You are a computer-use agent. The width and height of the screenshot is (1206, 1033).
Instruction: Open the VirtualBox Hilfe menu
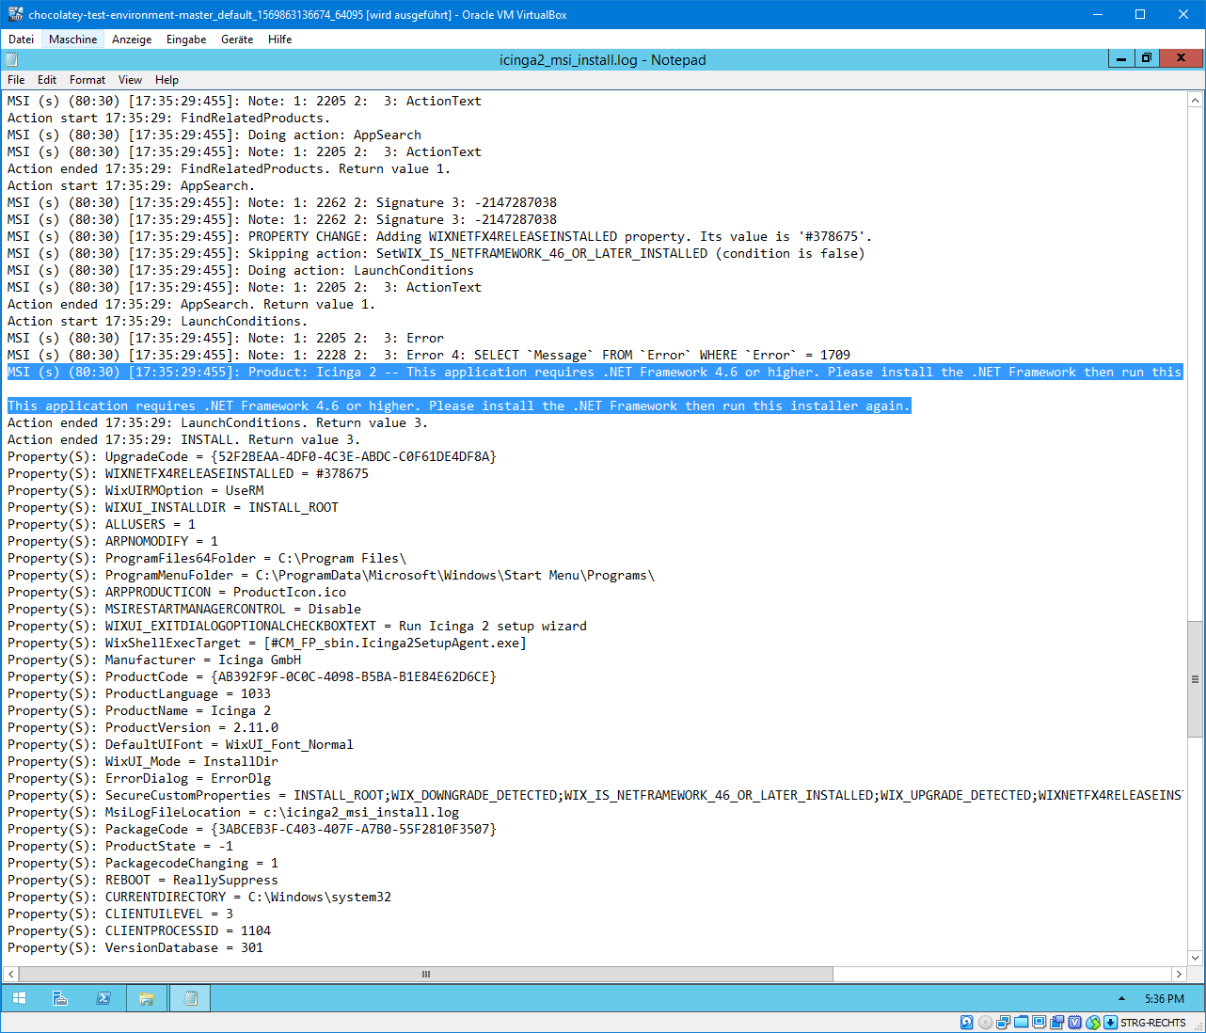[279, 40]
